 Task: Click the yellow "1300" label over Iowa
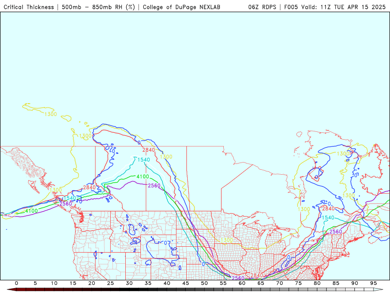tap(227, 240)
